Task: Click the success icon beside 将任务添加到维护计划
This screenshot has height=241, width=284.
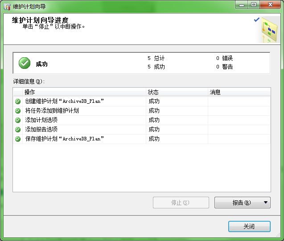Action: point(18,111)
